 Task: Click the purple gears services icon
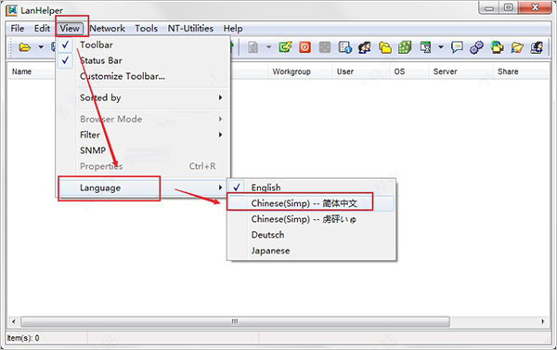click(x=476, y=47)
